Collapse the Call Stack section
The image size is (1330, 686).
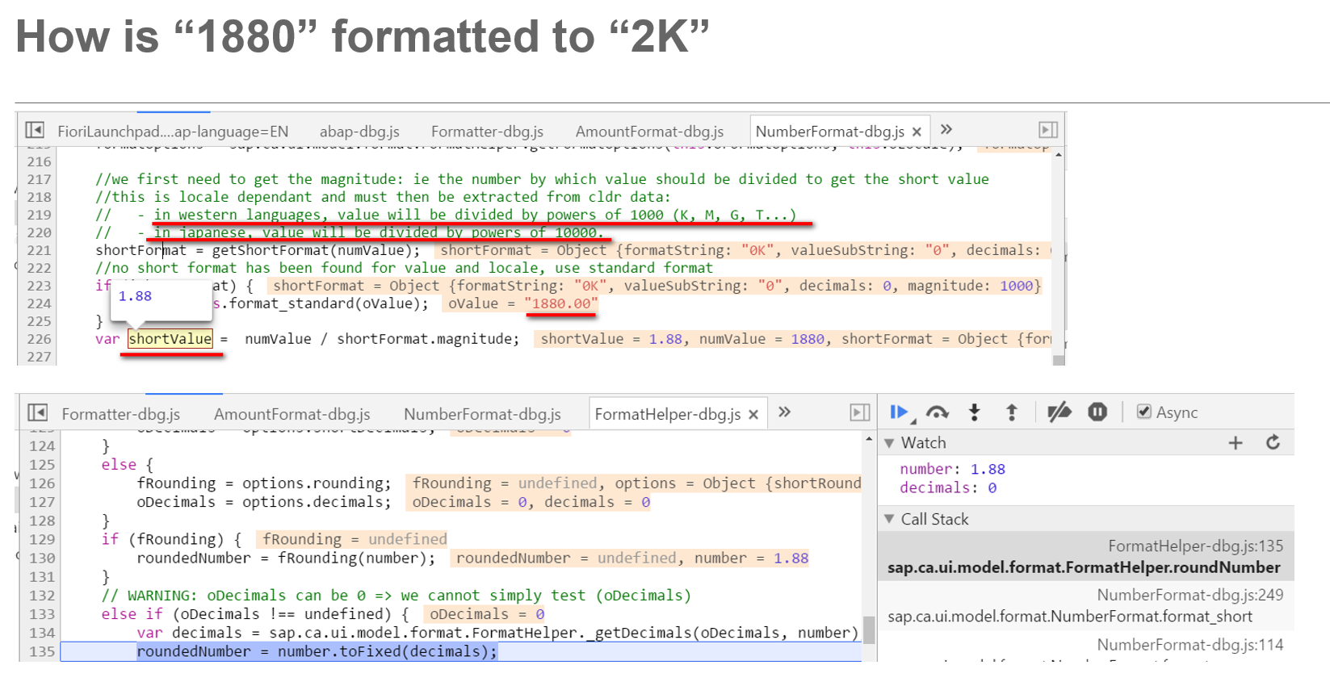[889, 519]
